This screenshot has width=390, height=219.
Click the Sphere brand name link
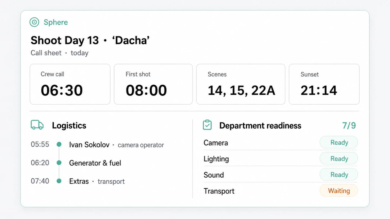[56, 22]
